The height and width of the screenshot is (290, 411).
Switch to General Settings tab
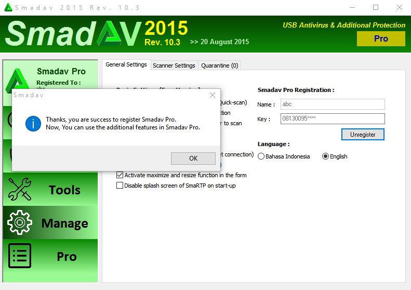coord(126,64)
